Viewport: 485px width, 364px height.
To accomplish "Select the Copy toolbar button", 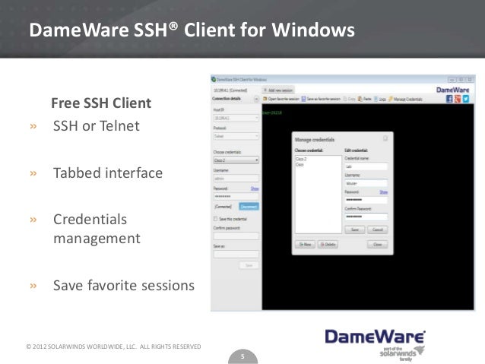I will [350, 99].
